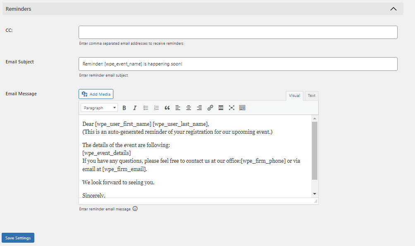Click the 'Email Subject' field label
This screenshot has width=415, height=246.
click(19, 62)
